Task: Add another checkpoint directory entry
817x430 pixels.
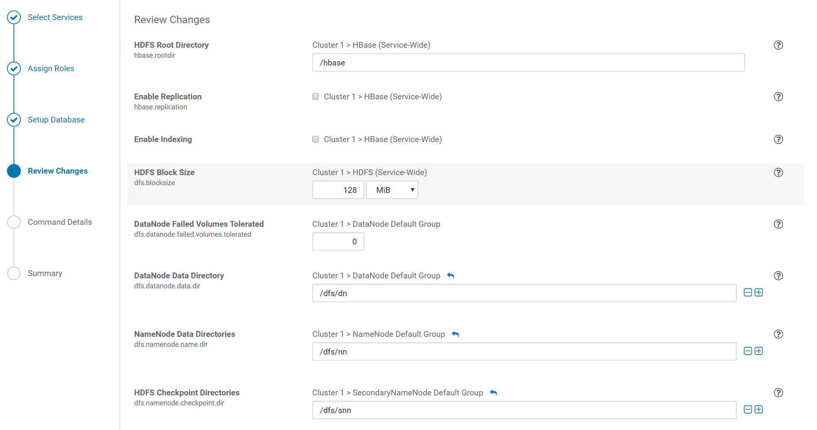Action: (758, 410)
